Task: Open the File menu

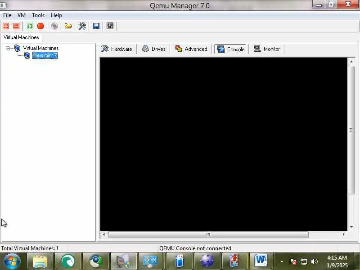Action: (7, 15)
